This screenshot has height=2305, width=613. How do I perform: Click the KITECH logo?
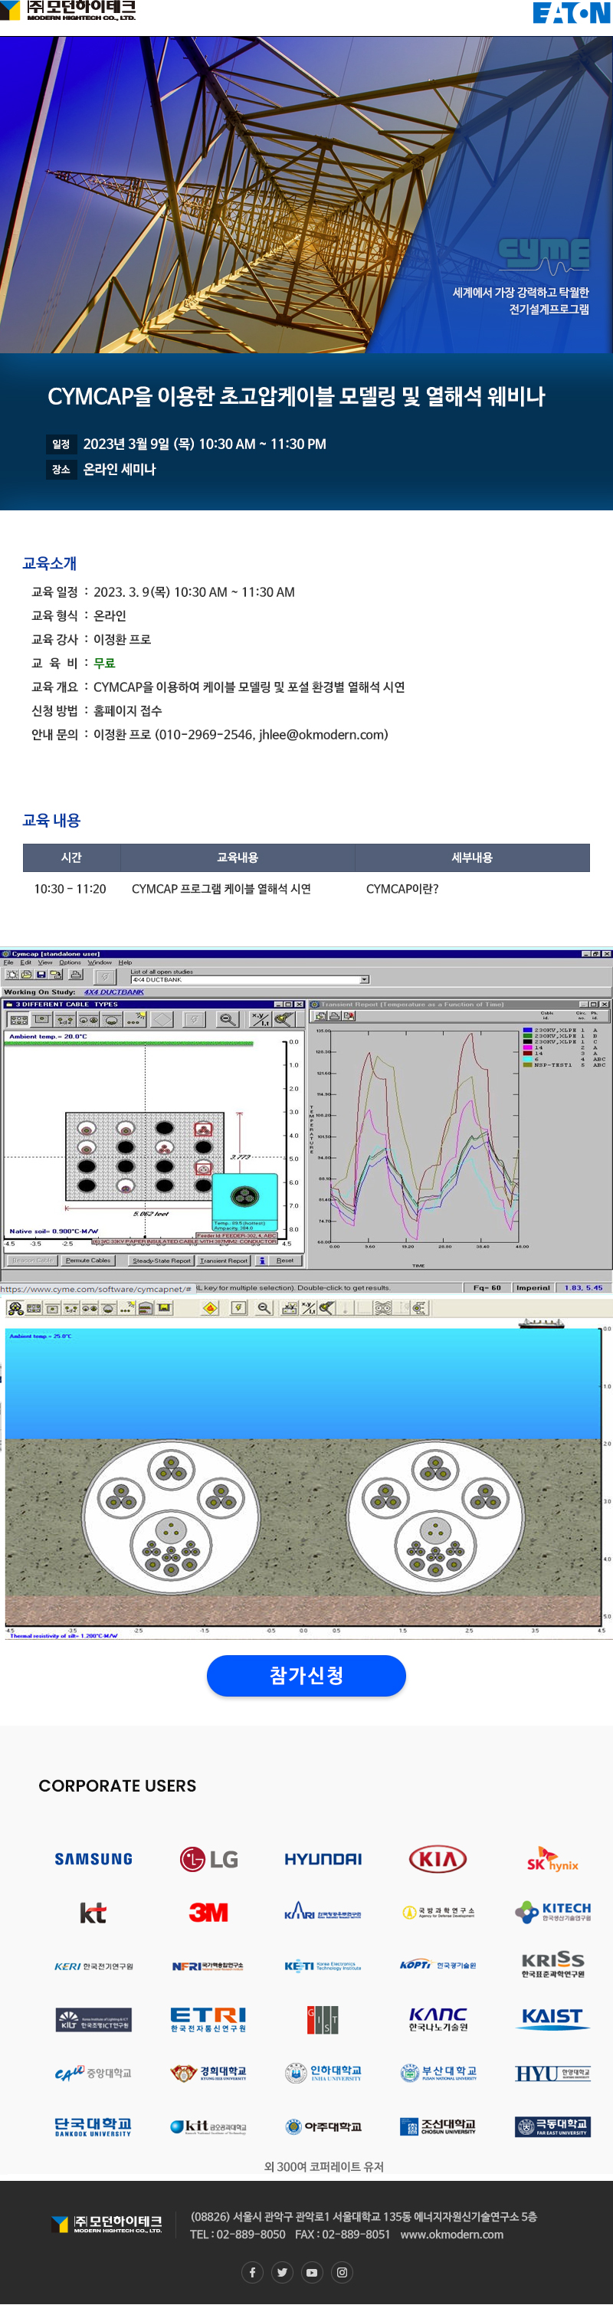coord(553,1912)
